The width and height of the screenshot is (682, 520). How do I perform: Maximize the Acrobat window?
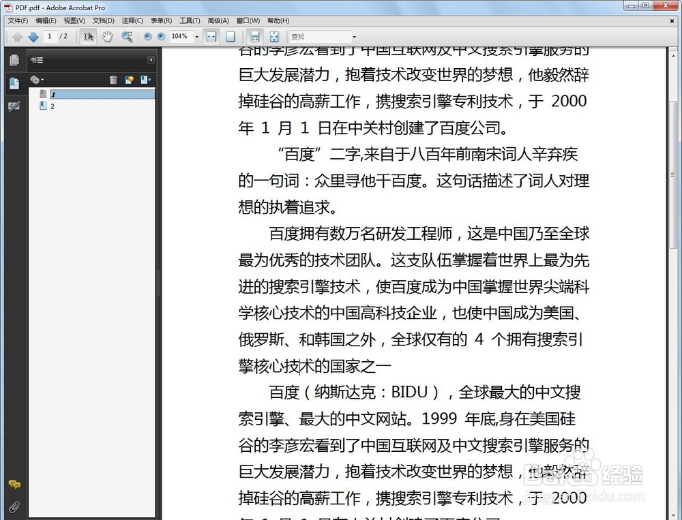point(646,5)
